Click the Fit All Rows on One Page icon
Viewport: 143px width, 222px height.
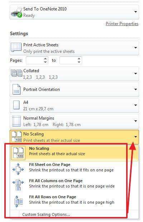(x=18, y=201)
